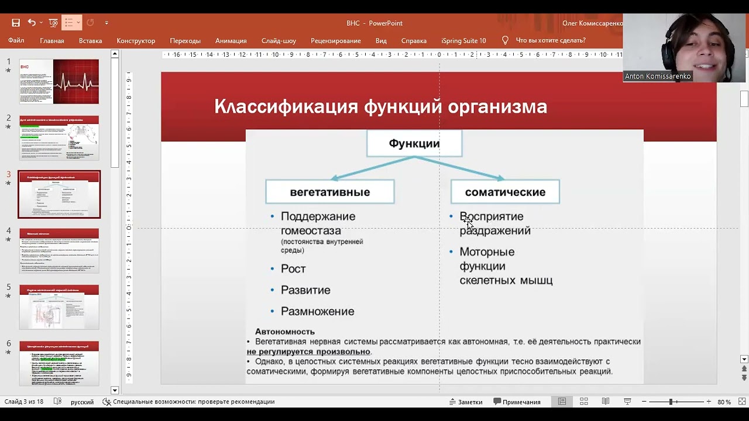Select the 'вегетативные' diagram box
This screenshot has width=749, height=421.
(x=330, y=192)
